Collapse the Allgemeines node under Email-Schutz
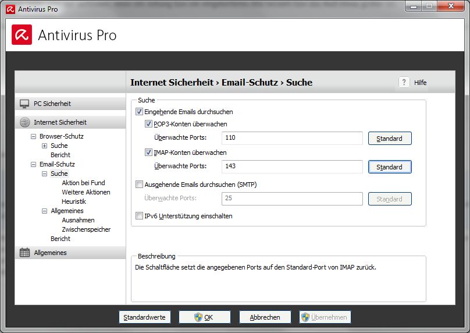Screen dimensions: 470x333 (x=44, y=211)
